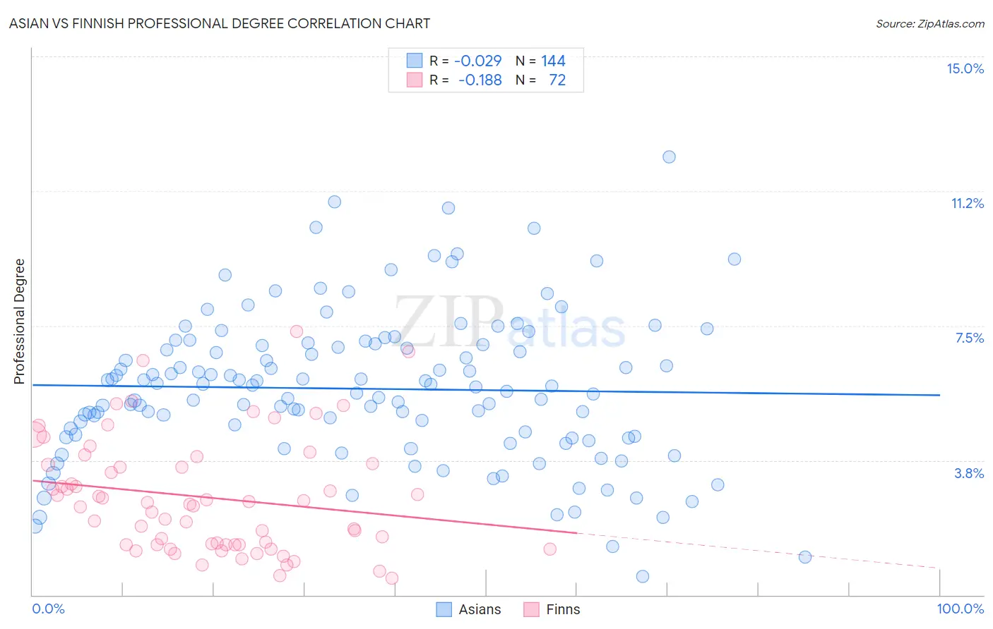Click the pink Finns swatch in bottom legend
The width and height of the screenshot is (993, 629).
point(531,609)
